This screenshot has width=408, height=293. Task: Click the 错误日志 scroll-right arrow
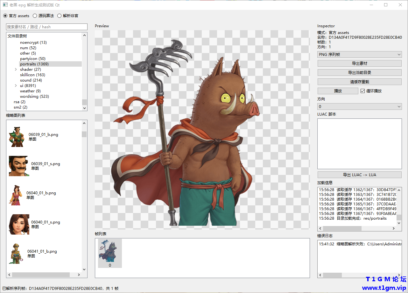(x=399, y=275)
